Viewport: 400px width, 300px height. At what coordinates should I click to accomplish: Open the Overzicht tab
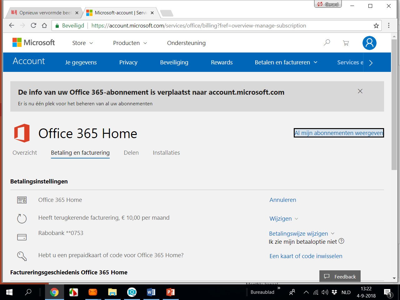point(25,153)
